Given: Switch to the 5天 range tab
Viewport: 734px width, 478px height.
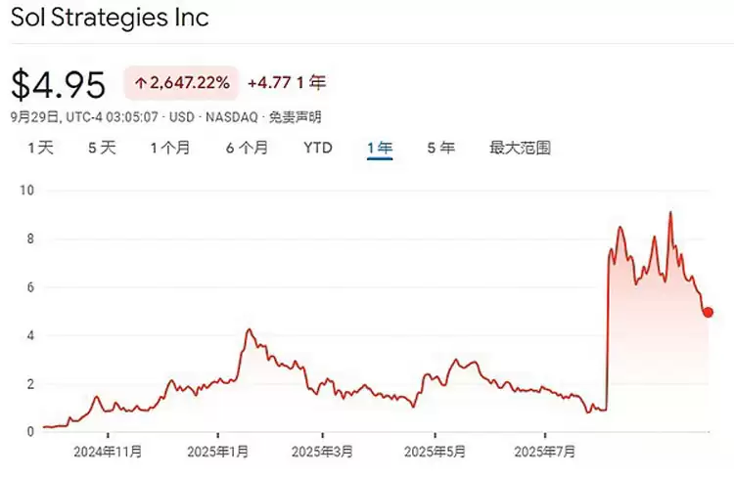Looking at the screenshot, I should (x=102, y=149).
